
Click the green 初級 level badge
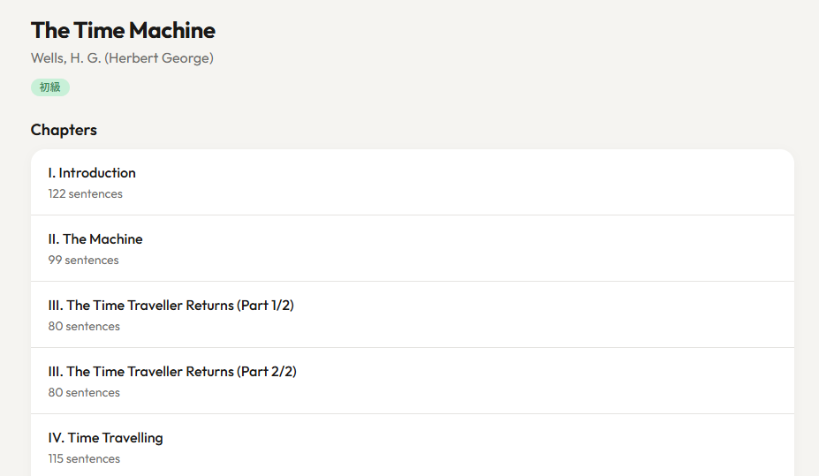pyautogui.click(x=49, y=87)
